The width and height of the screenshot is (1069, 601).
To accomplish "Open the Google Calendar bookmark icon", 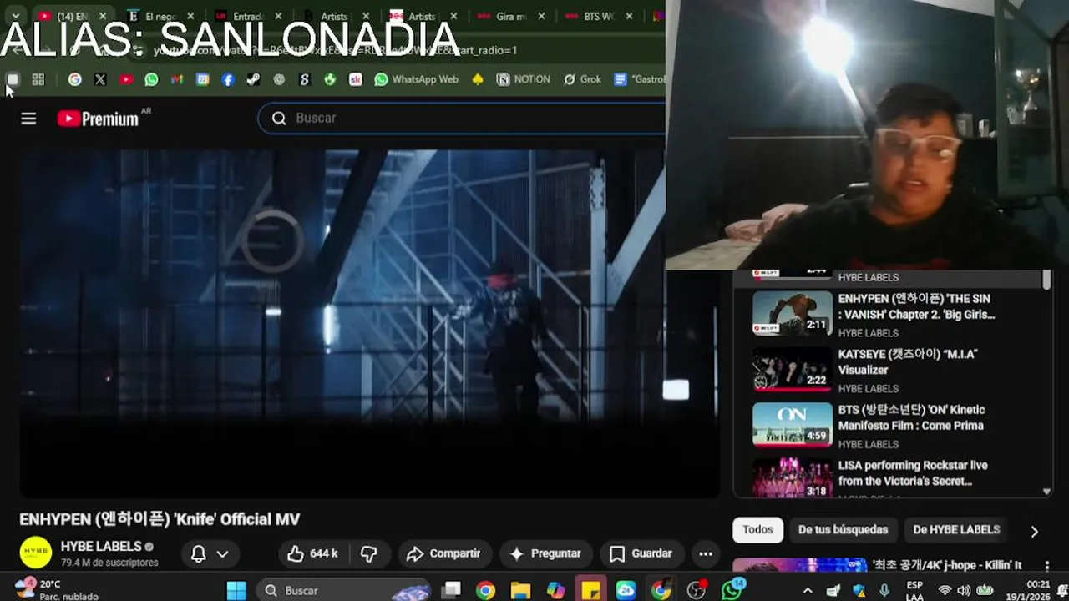I will (x=203, y=79).
